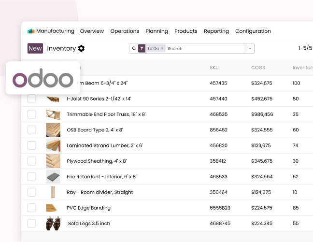
Task: Click COGS value $123,675
Action: coord(261,145)
